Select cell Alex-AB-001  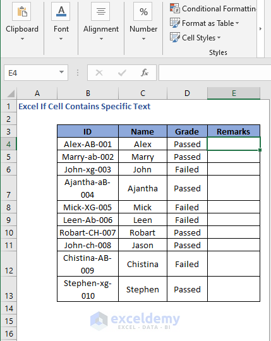click(88, 144)
